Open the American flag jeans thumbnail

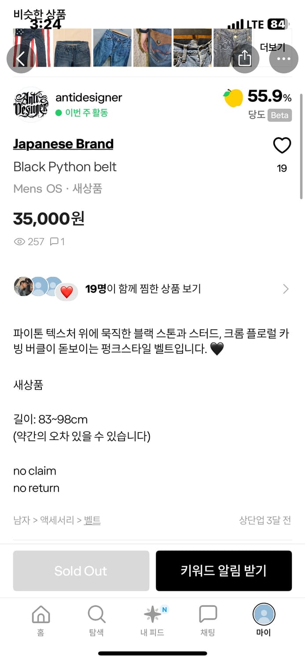point(32,48)
